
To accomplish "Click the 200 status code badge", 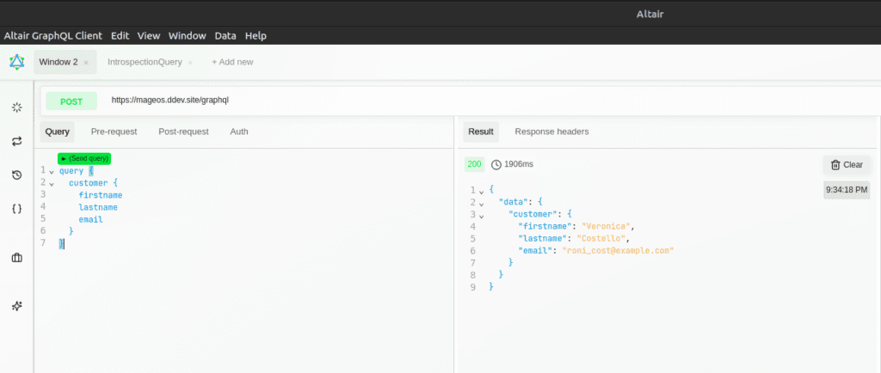I will click(475, 164).
